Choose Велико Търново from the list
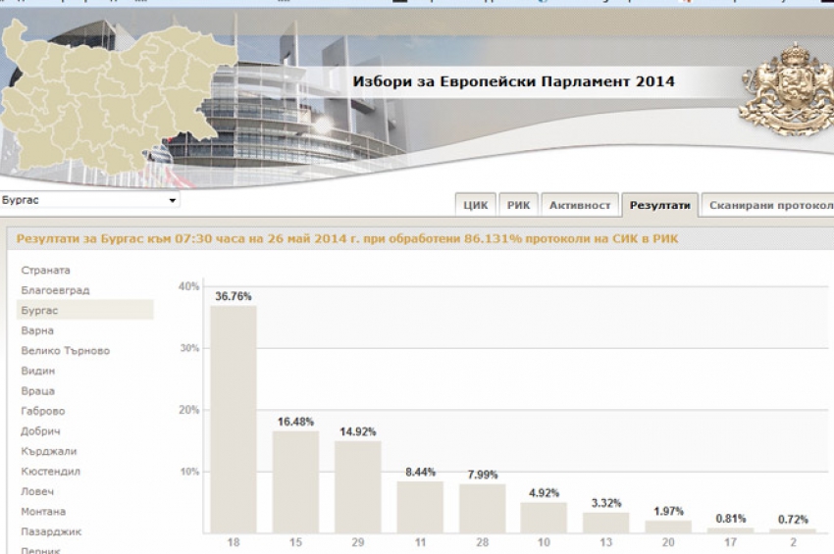The height and width of the screenshot is (554, 834). pyautogui.click(x=65, y=350)
